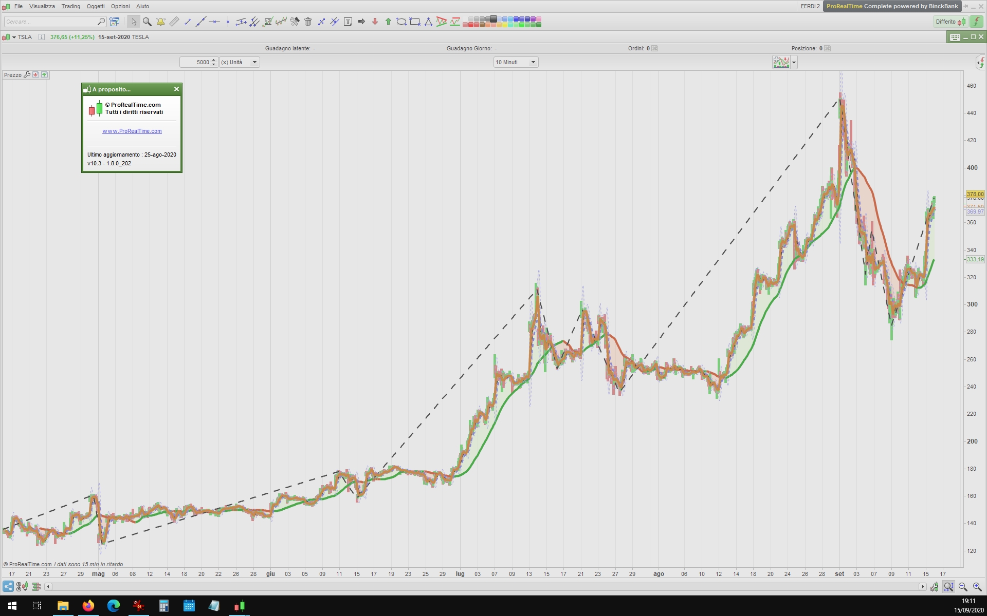Choose the red down arrow drawing tool
Screen dimensions: 987x616
(x=375, y=22)
